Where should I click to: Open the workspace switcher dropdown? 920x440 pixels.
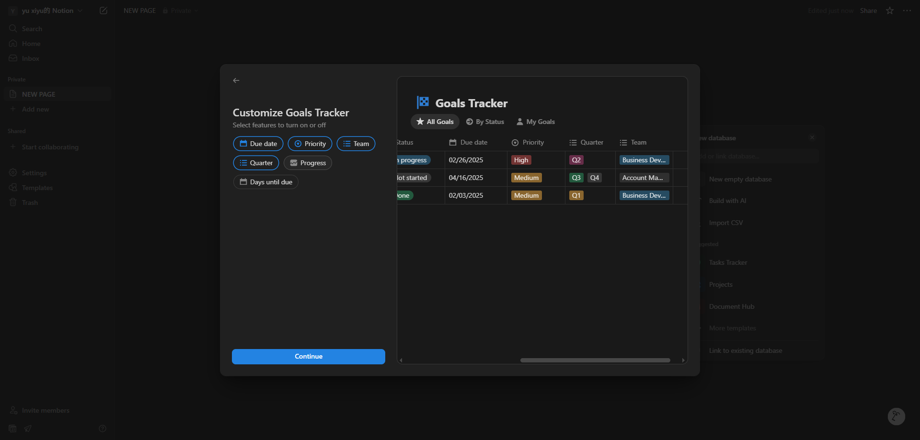pyautogui.click(x=46, y=11)
